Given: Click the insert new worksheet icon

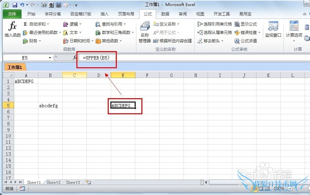Looking at the screenshot, I should 89,182.
